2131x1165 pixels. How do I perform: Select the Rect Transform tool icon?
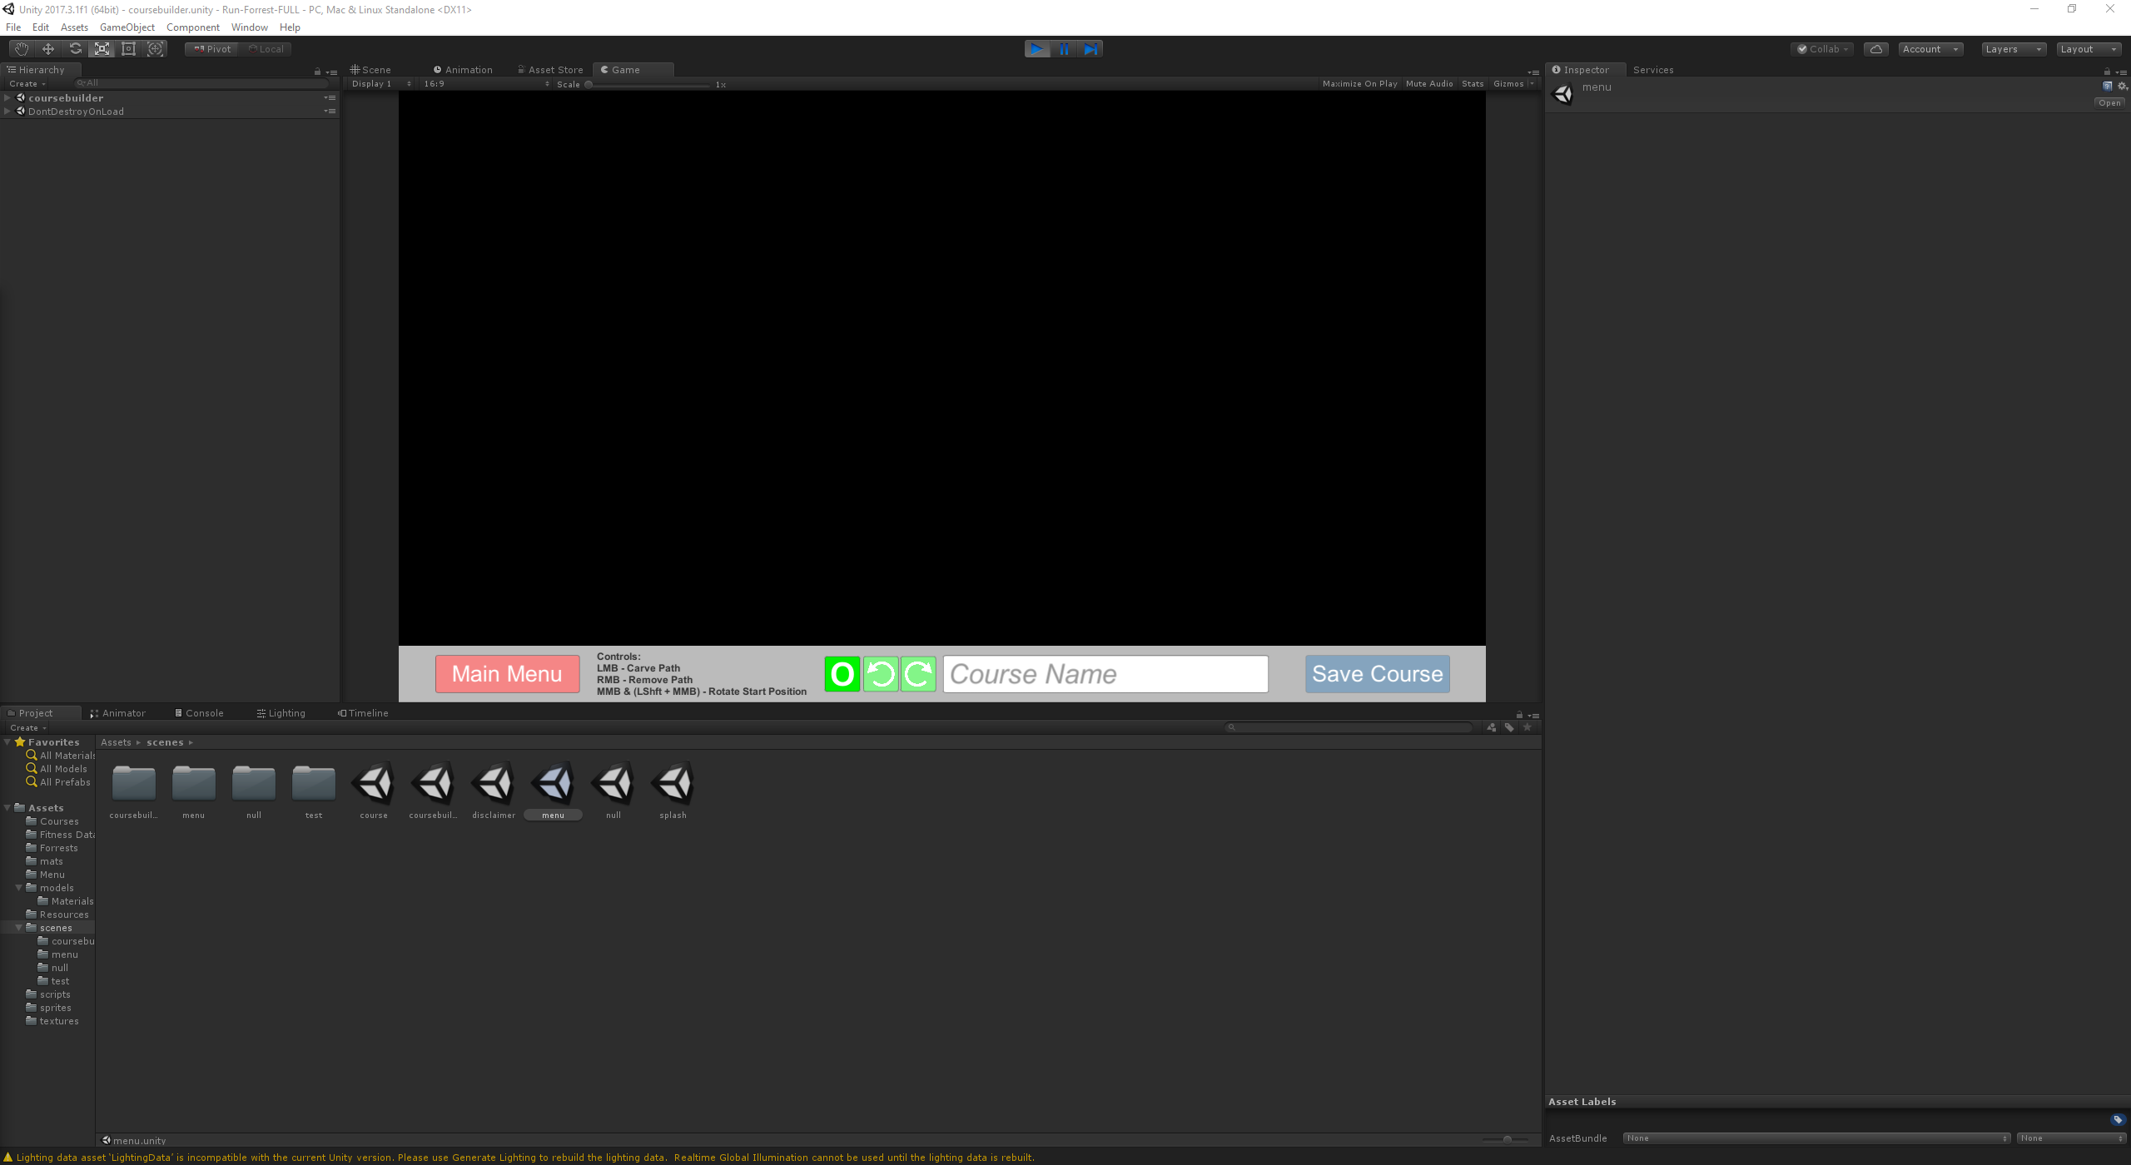(128, 49)
